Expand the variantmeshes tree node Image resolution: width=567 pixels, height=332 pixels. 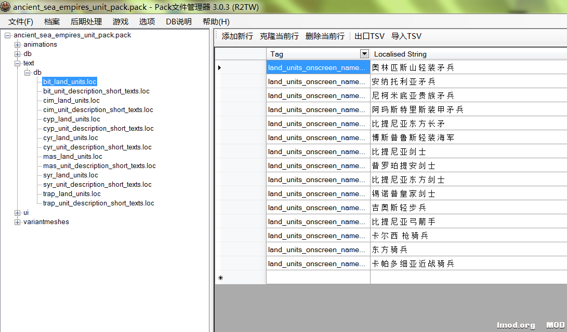(17, 222)
